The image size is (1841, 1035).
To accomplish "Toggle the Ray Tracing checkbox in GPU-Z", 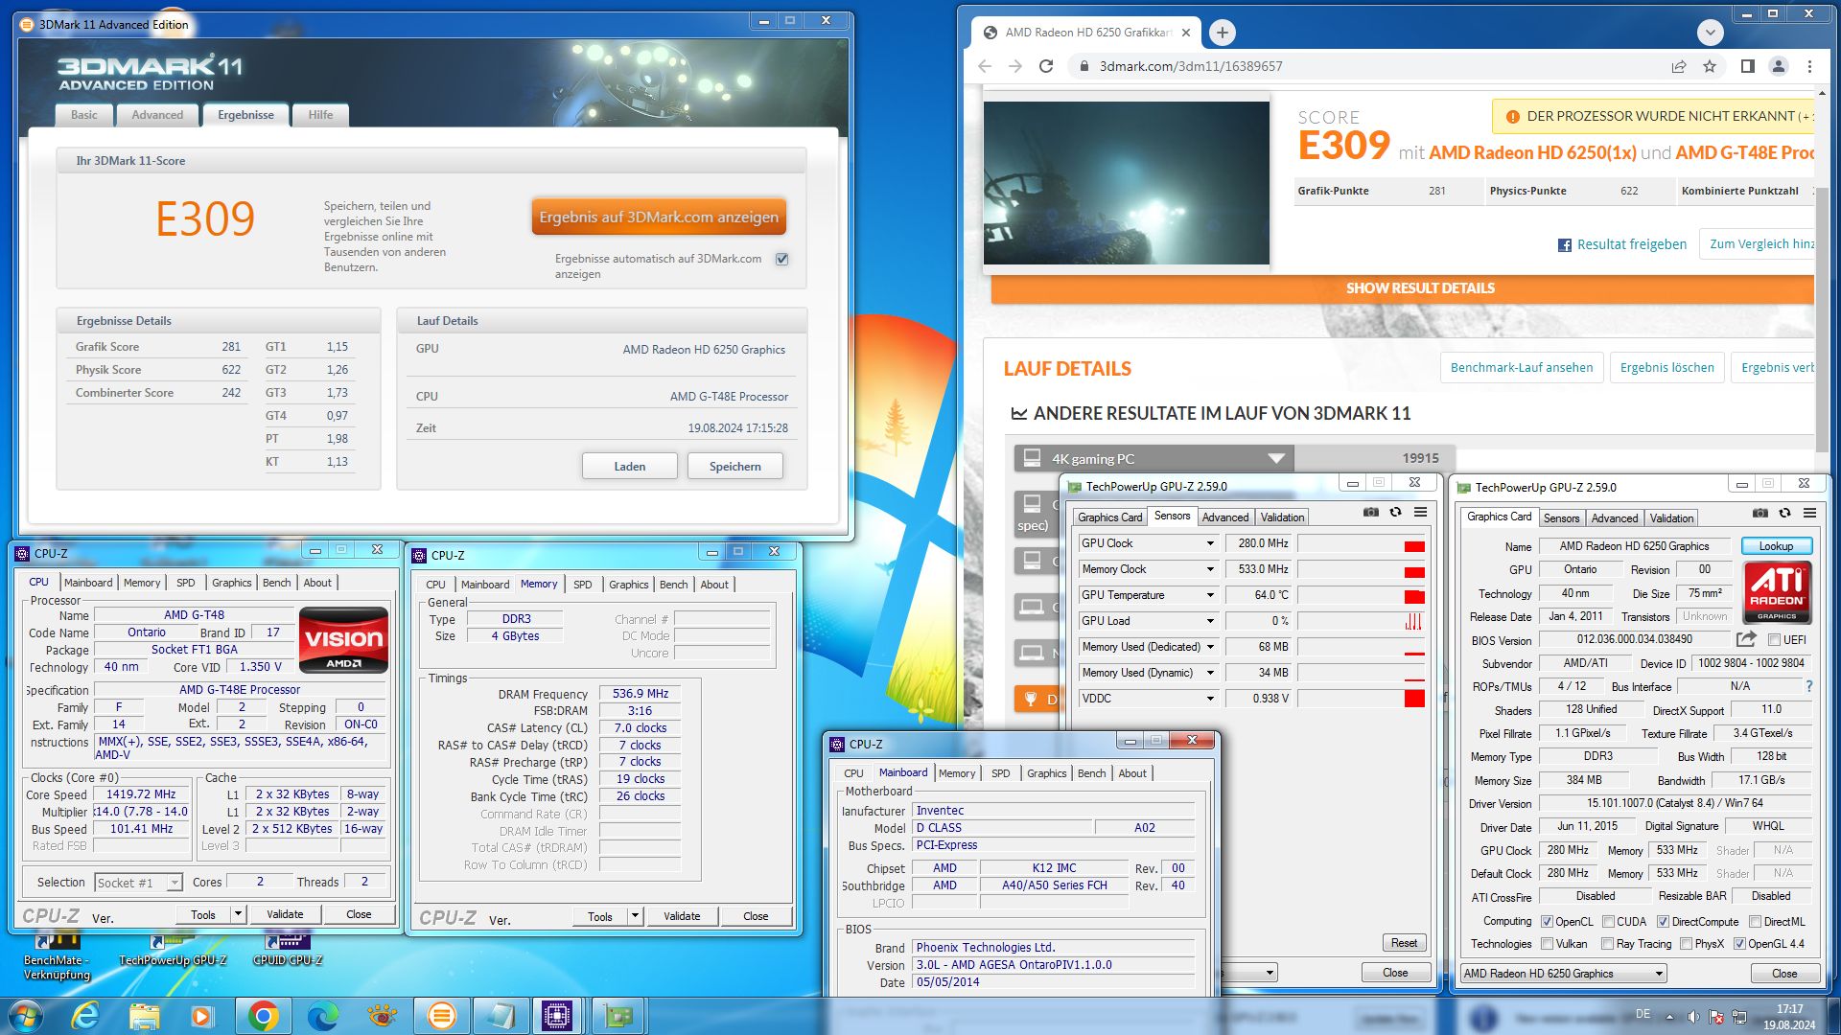I will click(1608, 944).
